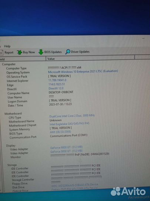Open the Windows 10 Enterprise 2021 LTSC link
This screenshot has width=150, height=201.
[x=83, y=71]
